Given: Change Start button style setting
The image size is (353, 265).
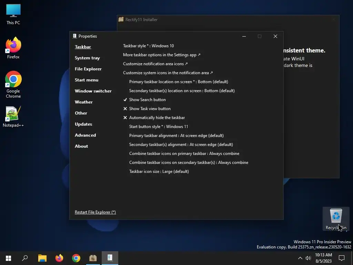Looking at the screenshot, I should (x=159, y=127).
